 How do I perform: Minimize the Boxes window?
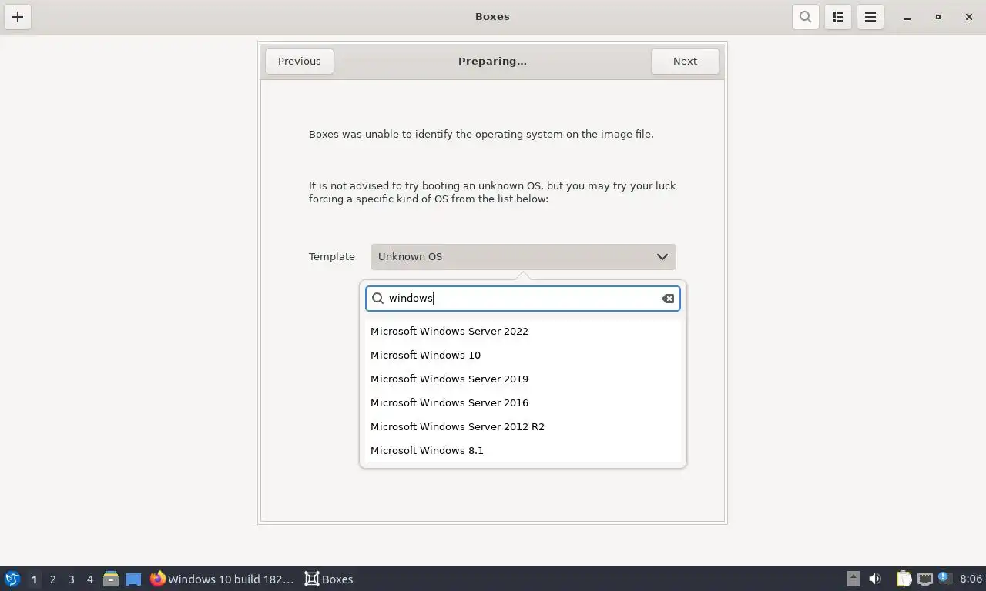(907, 17)
